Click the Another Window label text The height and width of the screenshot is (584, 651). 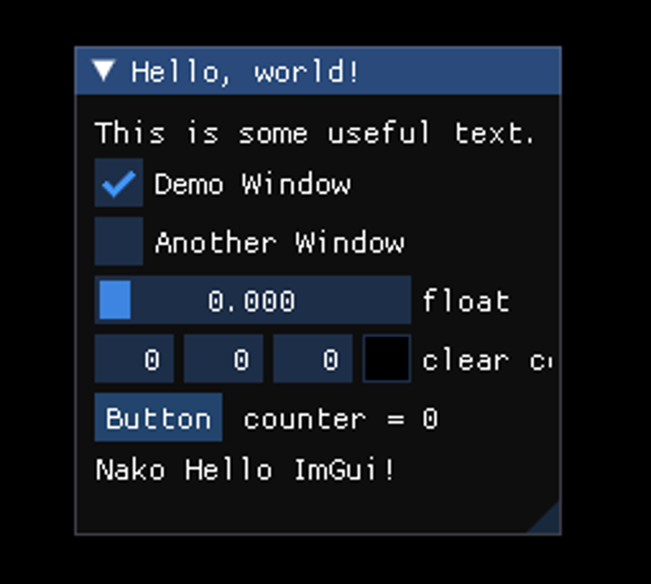280,243
